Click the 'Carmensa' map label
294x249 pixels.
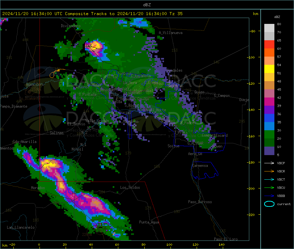(x=200, y=166)
